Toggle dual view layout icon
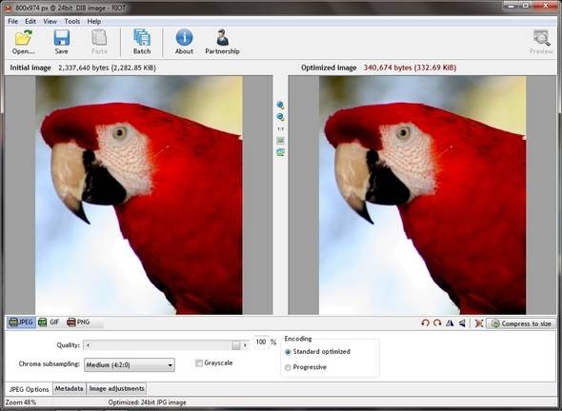This screenshot has width=562, height=411. pos(281,152)
